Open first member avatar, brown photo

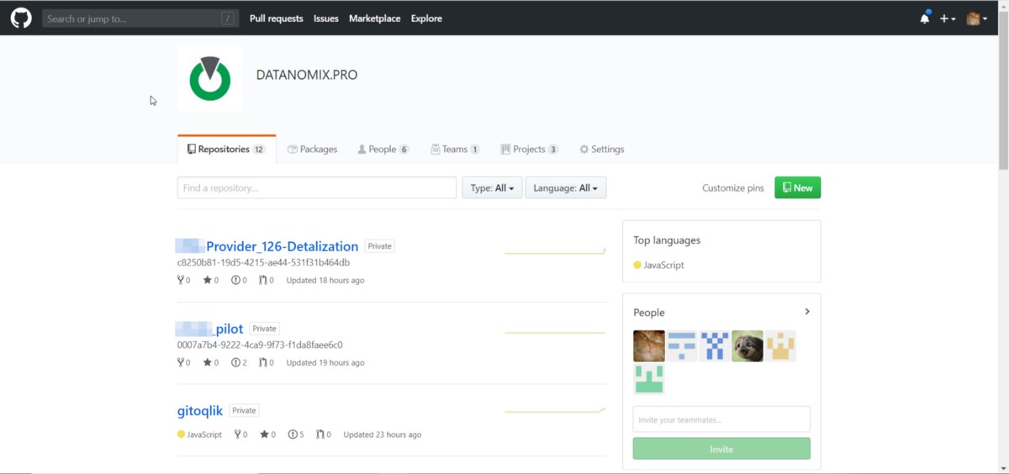point(649,346)
